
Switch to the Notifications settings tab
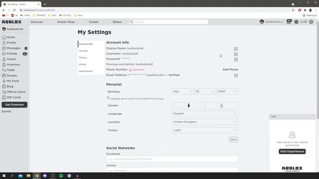pos(91,71)
